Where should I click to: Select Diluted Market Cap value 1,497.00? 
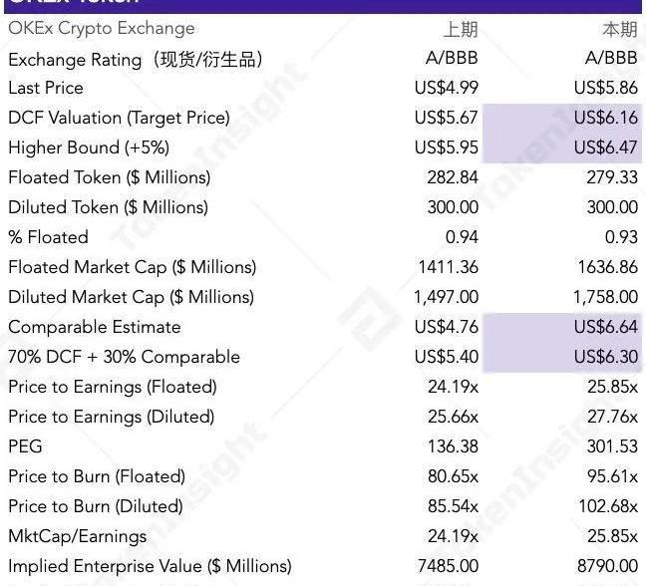click(x=447, y=297)
